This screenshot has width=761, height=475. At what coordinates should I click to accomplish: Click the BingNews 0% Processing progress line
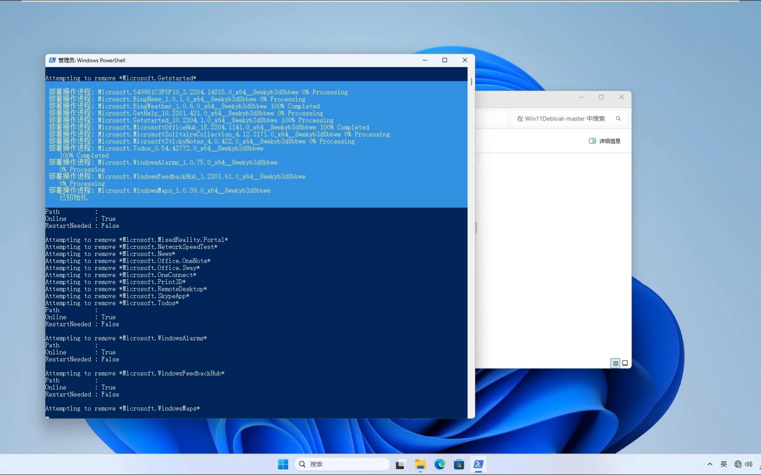pyautogui.click(x=177, y=99)
